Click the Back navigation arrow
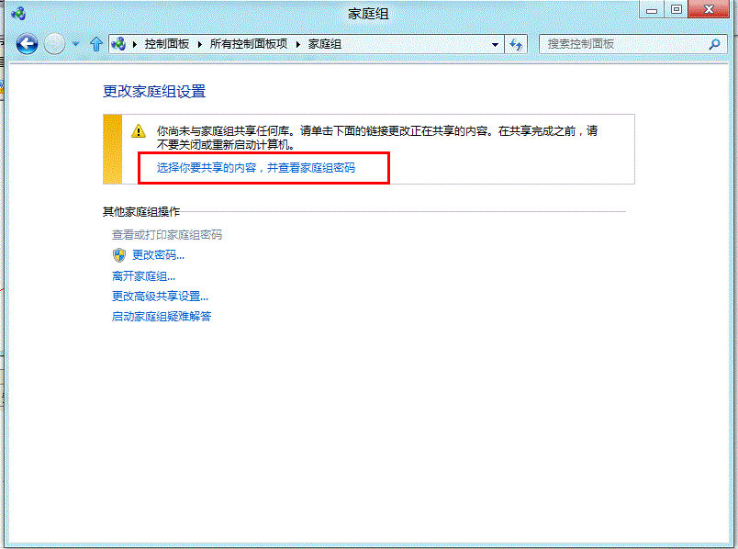Screen dimensions: 738x549 pyautogui.click(x=27, y=43)
